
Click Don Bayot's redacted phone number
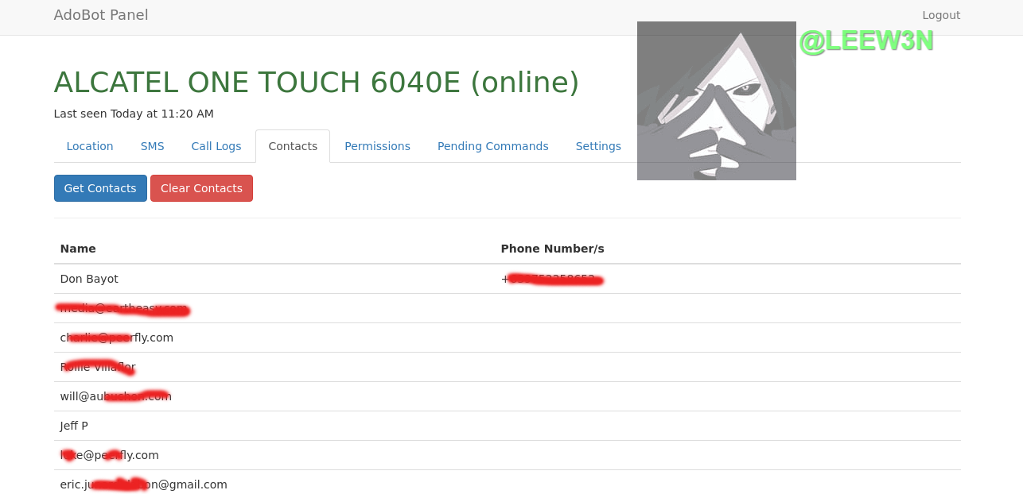point(551,279)
